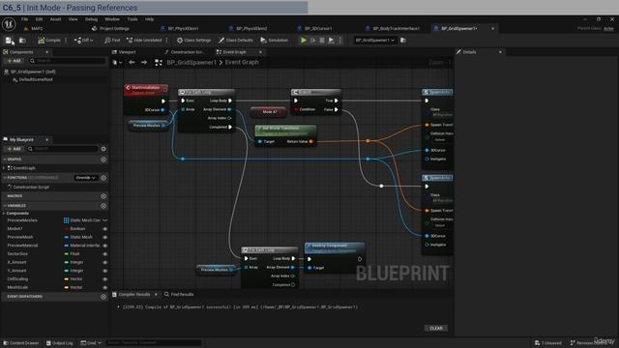Open the PreviewMeshes type dropdown arrow
The image size is (619, 348).
tap(105, 220)
